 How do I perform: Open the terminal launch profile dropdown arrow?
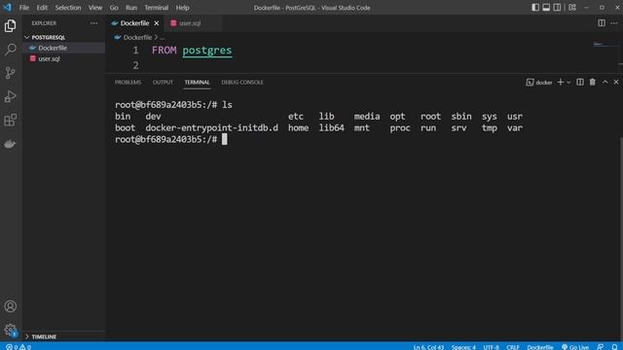point(568,82)
